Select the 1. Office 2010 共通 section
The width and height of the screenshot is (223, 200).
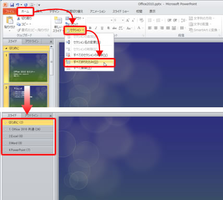point(28,129)
